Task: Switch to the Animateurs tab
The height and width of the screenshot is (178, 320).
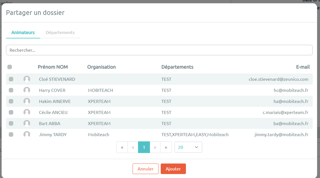Action: [x=23, y=32]
